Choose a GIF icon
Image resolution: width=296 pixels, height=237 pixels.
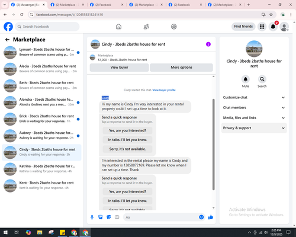[x=117, y=217]
